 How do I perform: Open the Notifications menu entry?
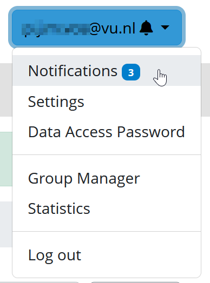click(x=107, y=71)
